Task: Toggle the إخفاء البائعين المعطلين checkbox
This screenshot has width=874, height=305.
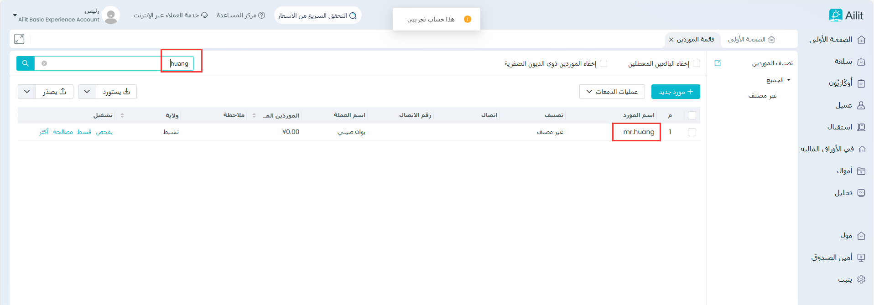Action: [697, 63]
